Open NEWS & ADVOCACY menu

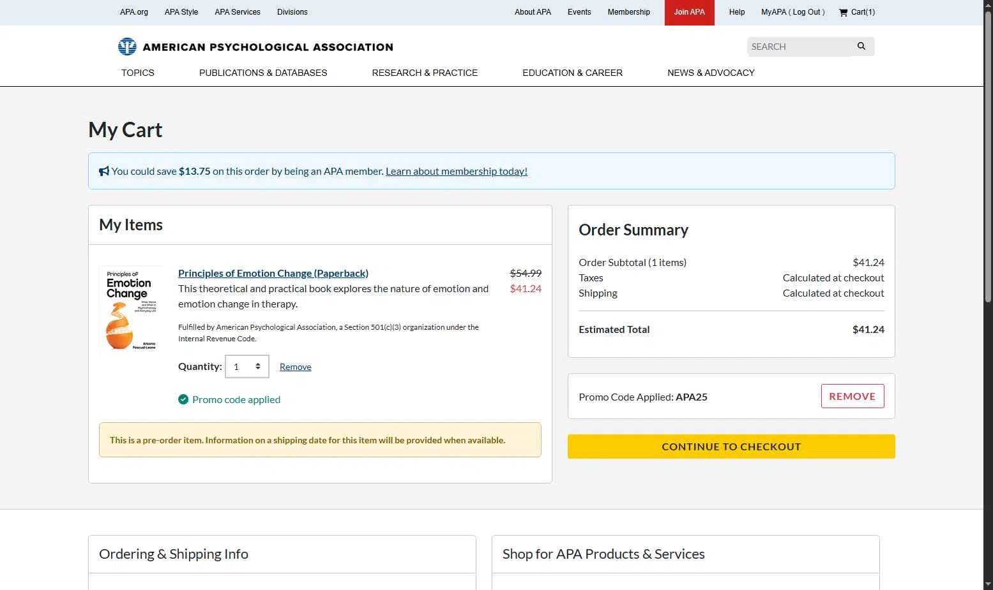pos(711,73)
